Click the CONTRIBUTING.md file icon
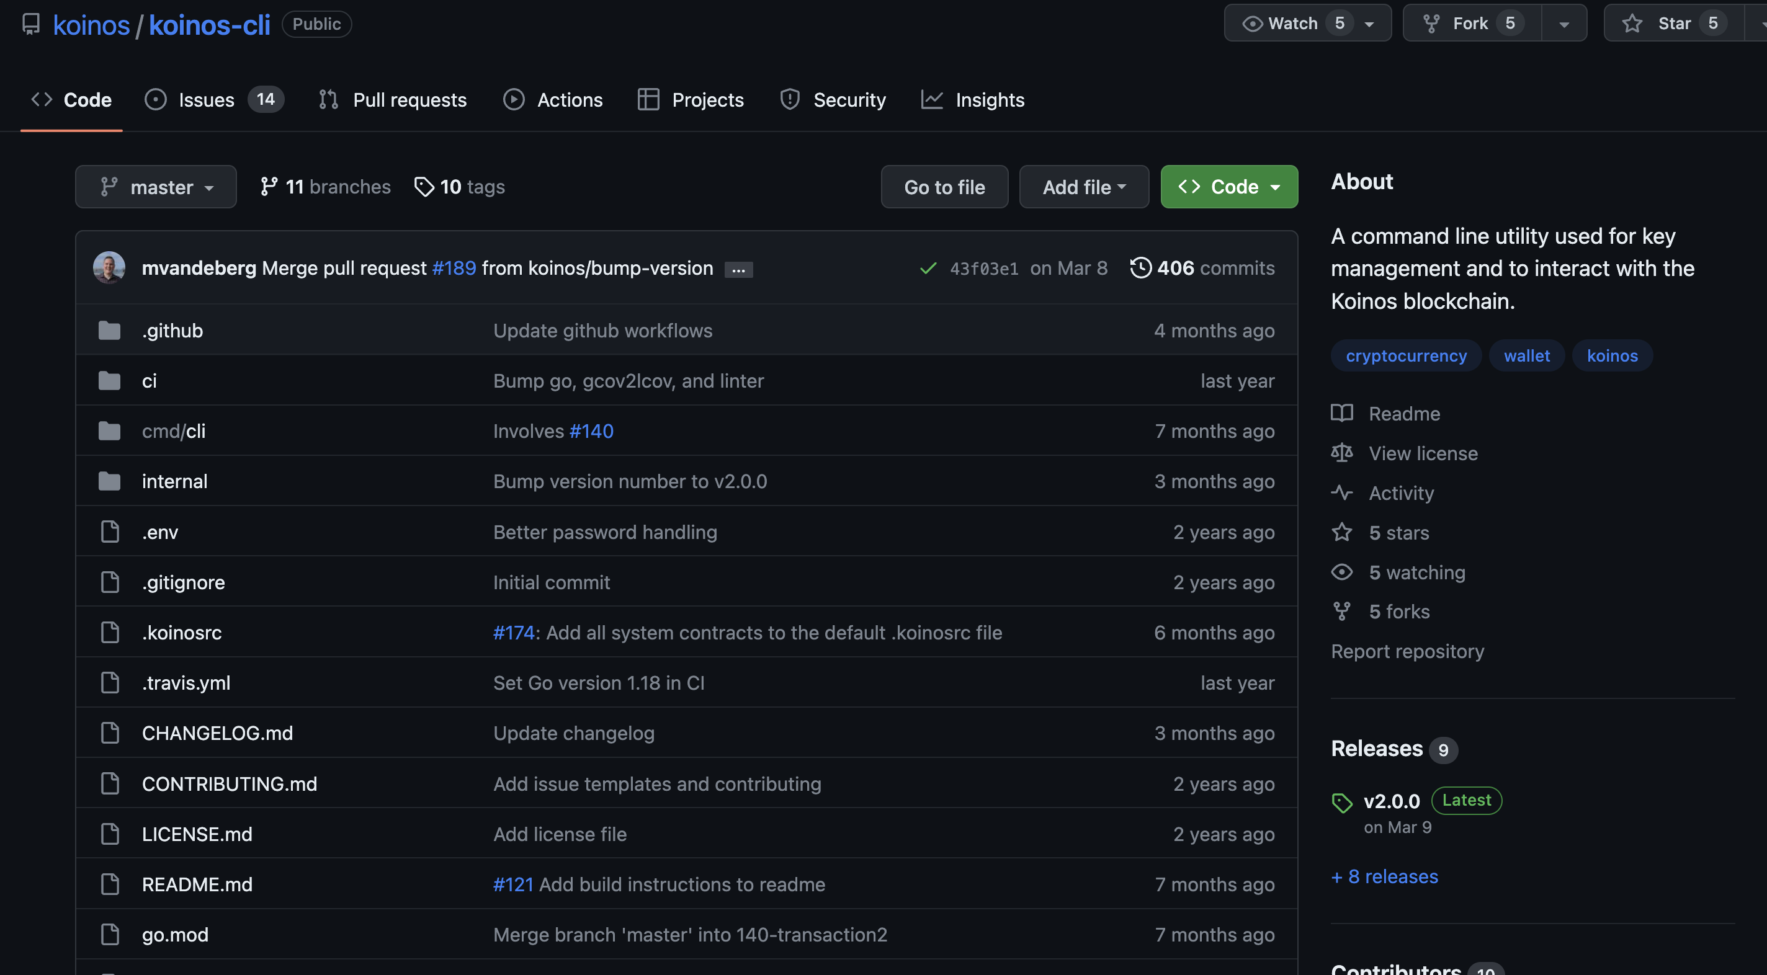Image resolution: width=1767 pixels, height=975 pixels. click(x=110, y=784)
